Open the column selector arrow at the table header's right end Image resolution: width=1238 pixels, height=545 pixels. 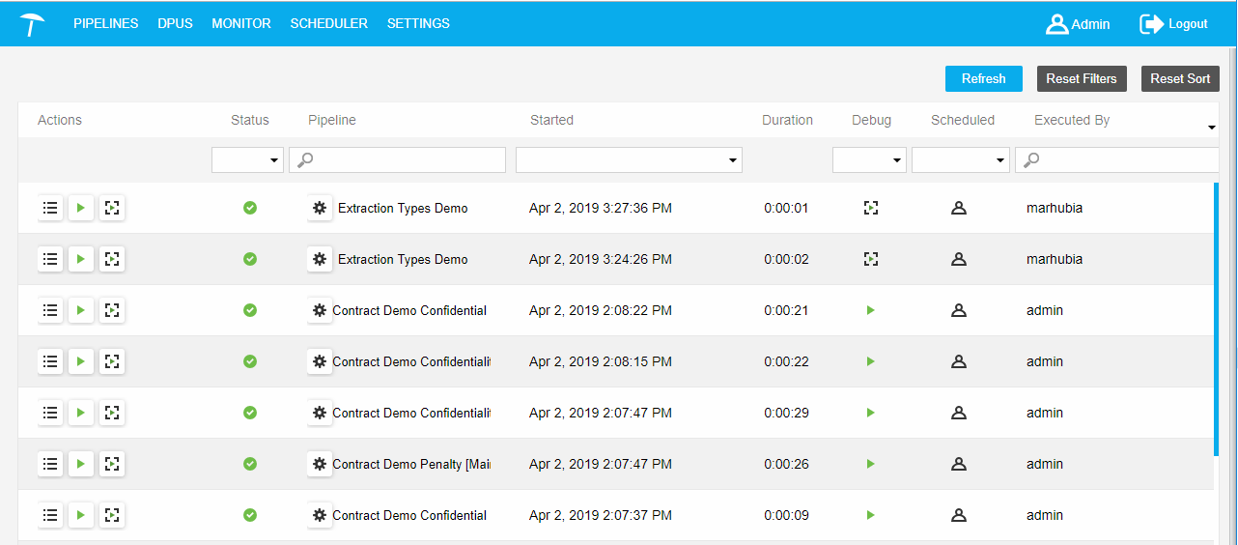[x=1211, y=128]
